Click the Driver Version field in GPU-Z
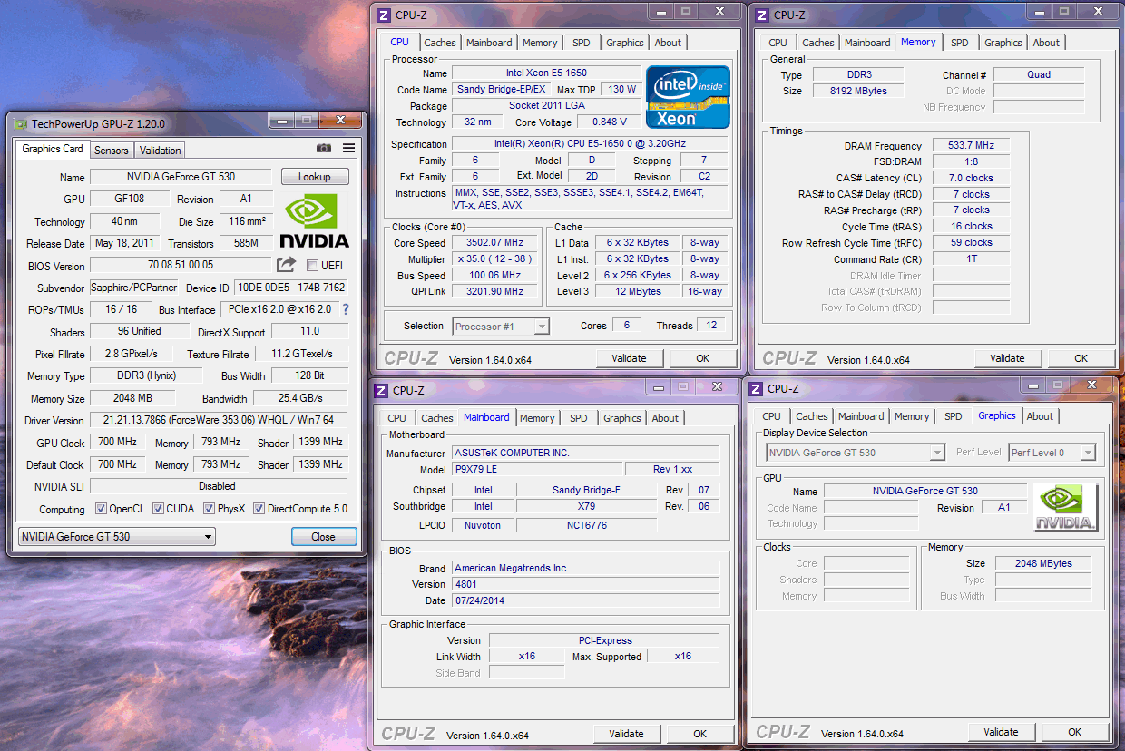This screenshot has height=751, width=1125. pos(219,420)
